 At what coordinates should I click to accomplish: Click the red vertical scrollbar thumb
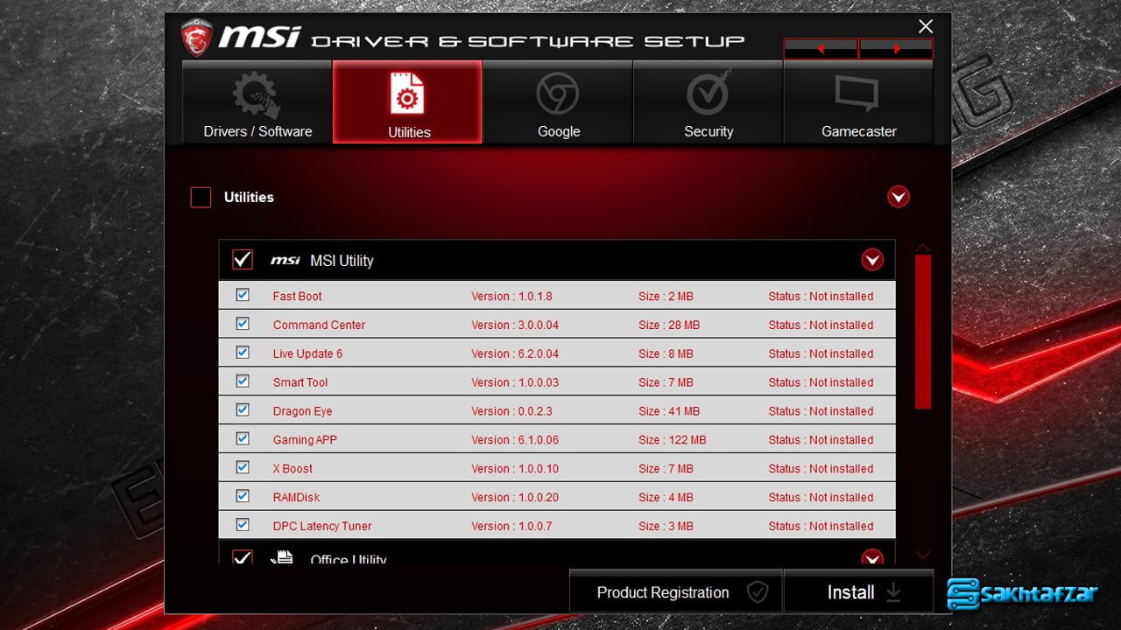click(x=922, y=331)
